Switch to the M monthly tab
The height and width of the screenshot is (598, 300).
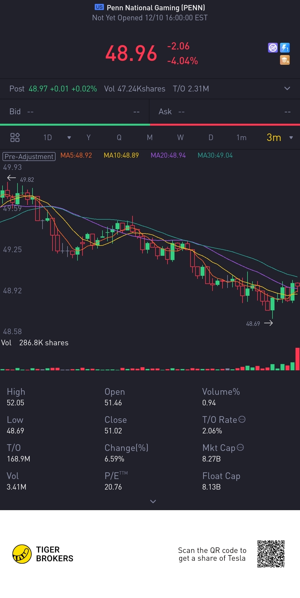coord(150,138)
